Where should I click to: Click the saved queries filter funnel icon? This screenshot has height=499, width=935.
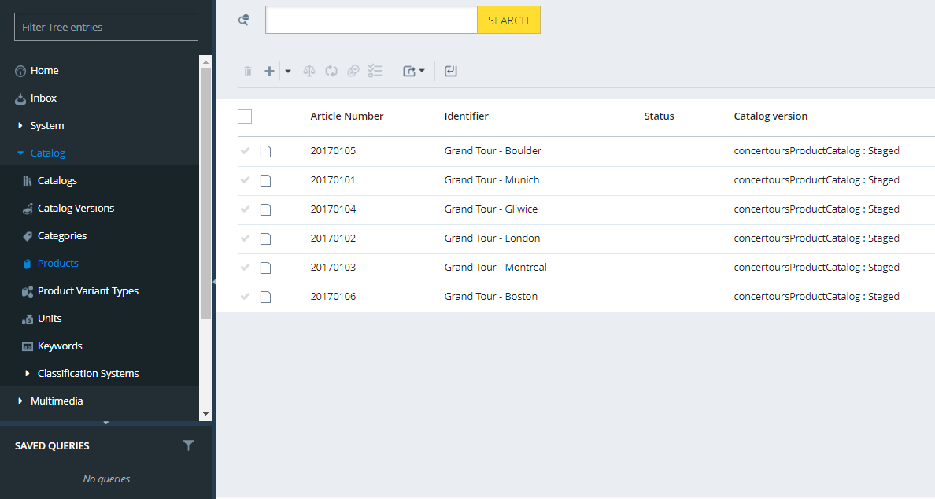(x=188, y=445)
